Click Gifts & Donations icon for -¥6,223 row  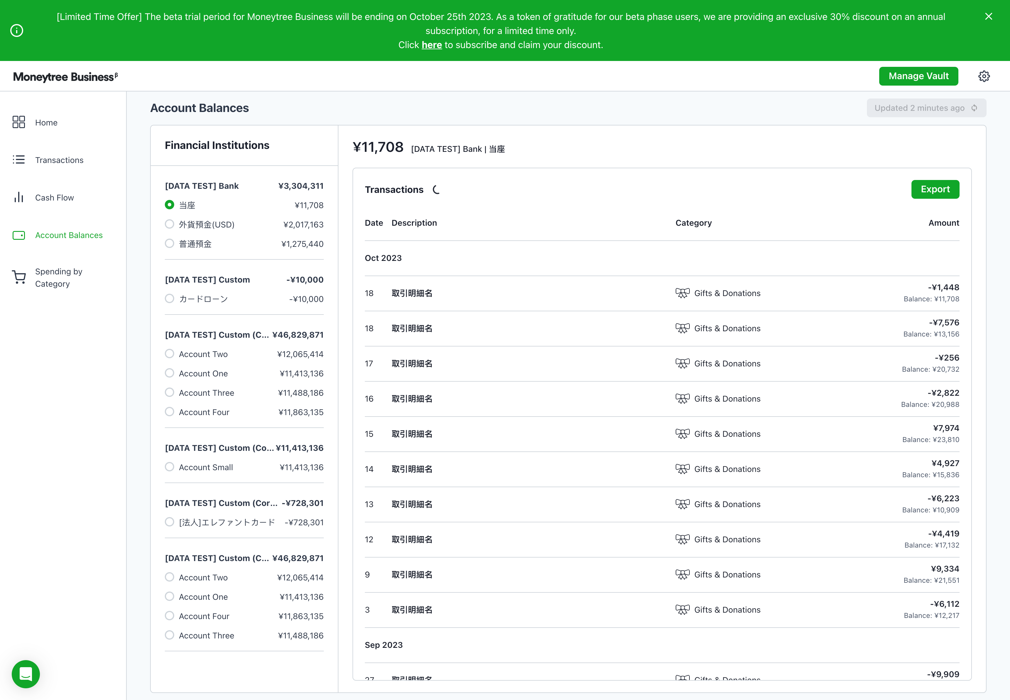[682, 504]
